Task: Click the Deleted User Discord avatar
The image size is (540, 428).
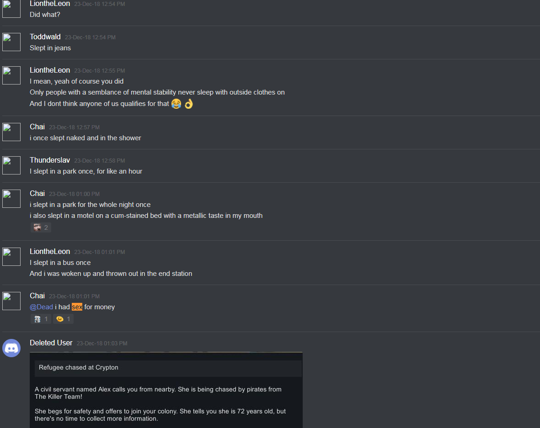Action: [x=11, y=348]
